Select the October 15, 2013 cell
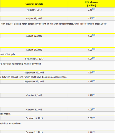This screenshot has width=115, height=133. point(34,118)
